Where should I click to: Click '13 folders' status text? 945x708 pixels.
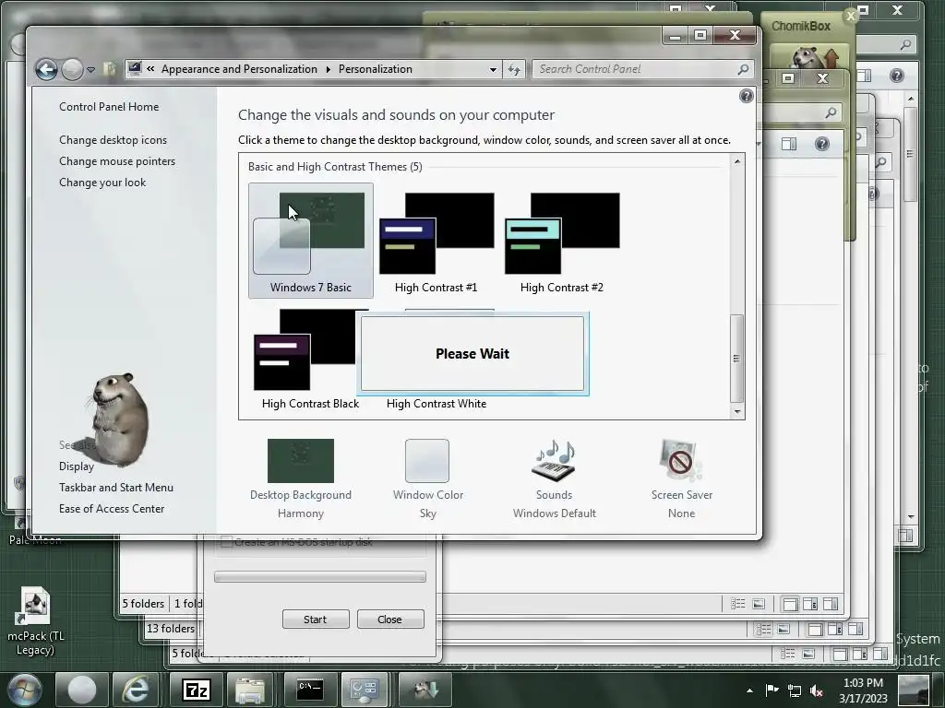click(171, 629)
